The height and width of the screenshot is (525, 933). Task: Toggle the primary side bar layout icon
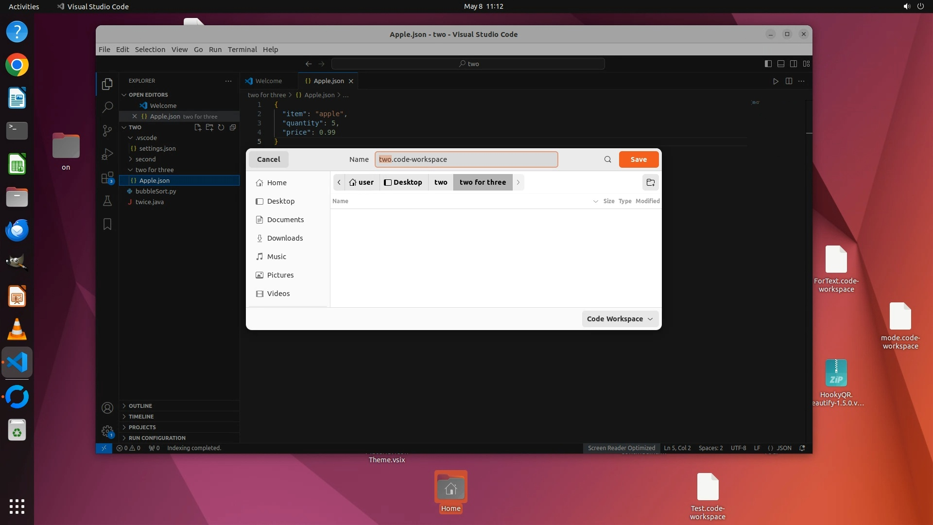click(x=768, y=64)
